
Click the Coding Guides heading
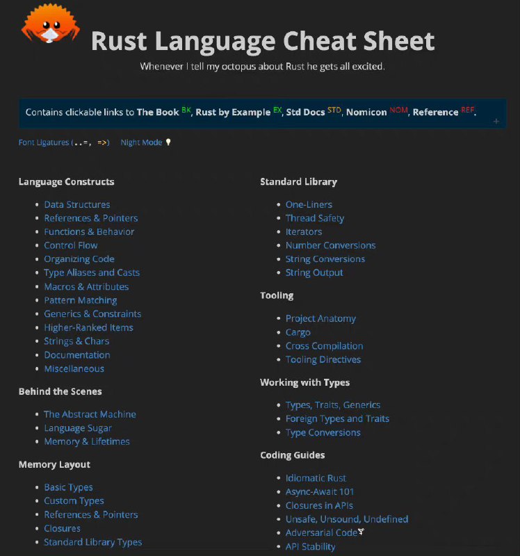(292, 455)
